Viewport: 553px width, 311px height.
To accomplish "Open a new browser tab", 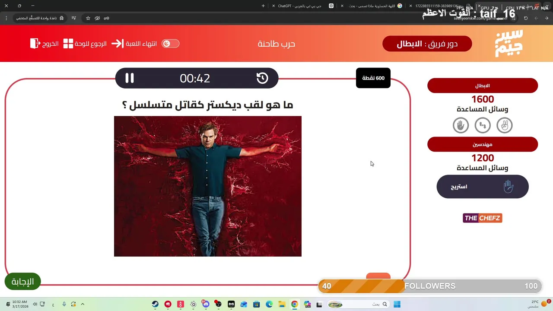I will click(263, 6).
